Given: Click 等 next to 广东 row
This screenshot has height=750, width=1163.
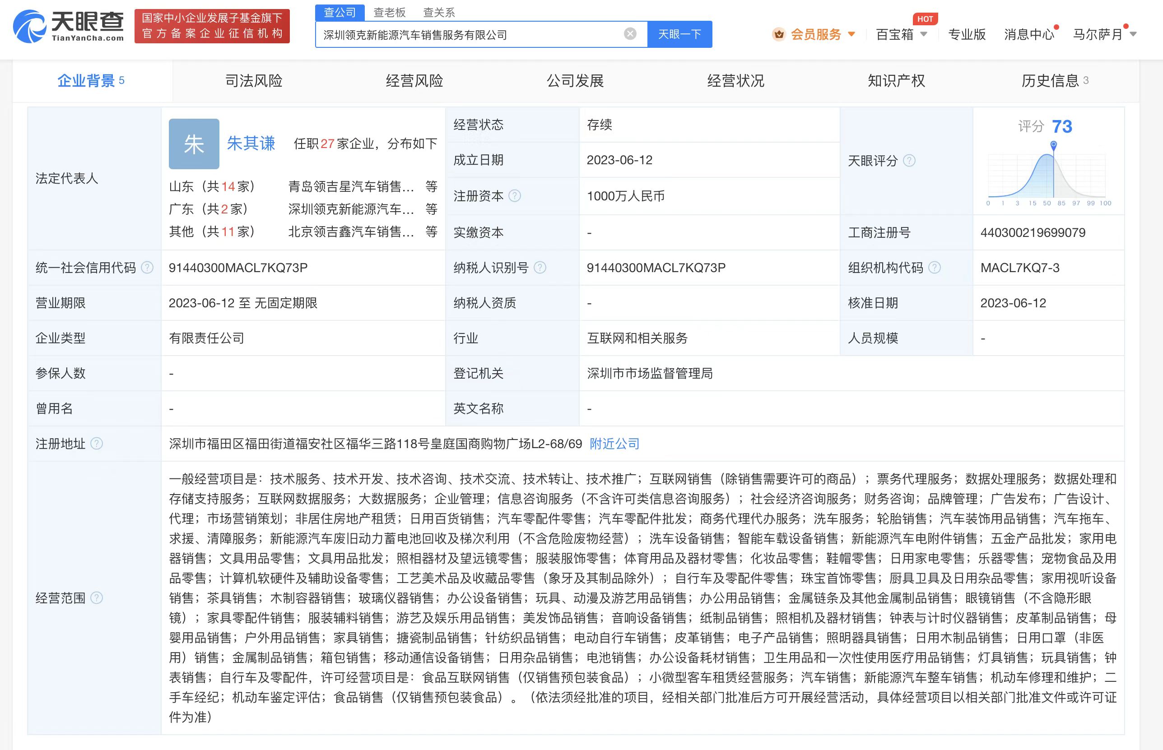Looking at the screenshot, I should coord(431,209).
